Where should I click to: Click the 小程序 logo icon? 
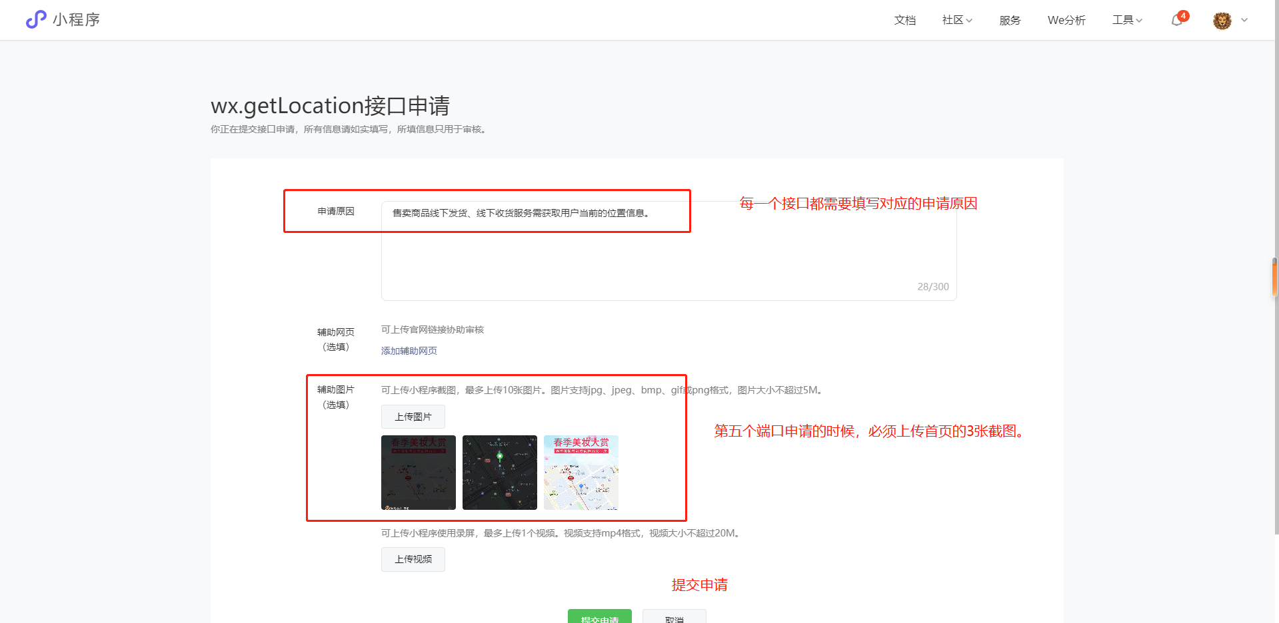click(x=36, y=20)
